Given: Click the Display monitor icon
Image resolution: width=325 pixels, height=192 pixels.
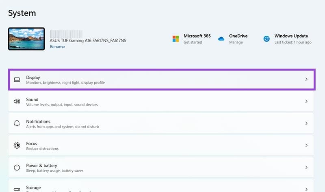Looking at the screenshot, I should tap(17, 80).
